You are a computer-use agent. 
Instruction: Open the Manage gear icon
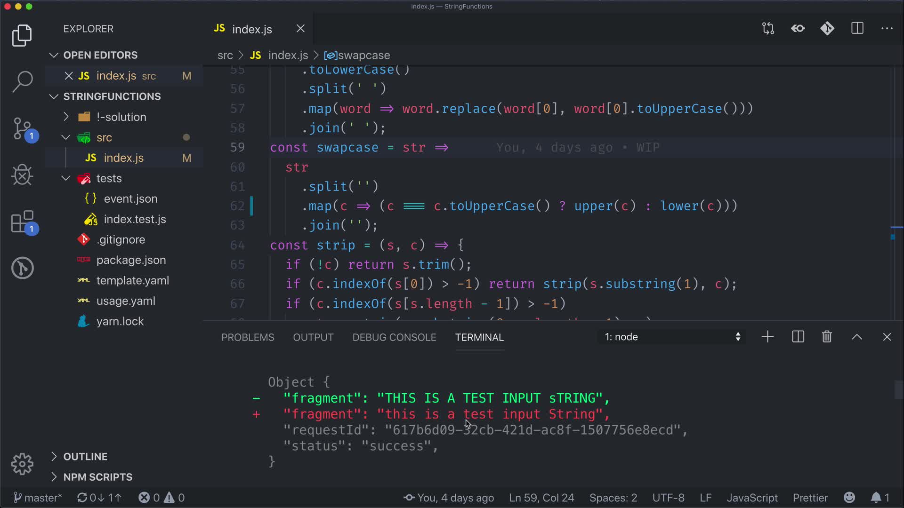click(22, 464)
